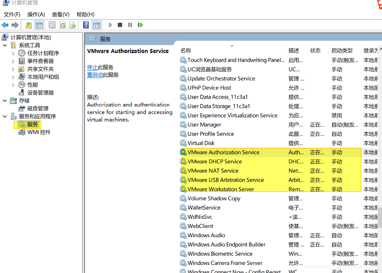Image resolution: width=382 pixels, height=273 pixels.
Task: Click the gear icon of Virtual Disk row
Action: (x=183, y=143)
